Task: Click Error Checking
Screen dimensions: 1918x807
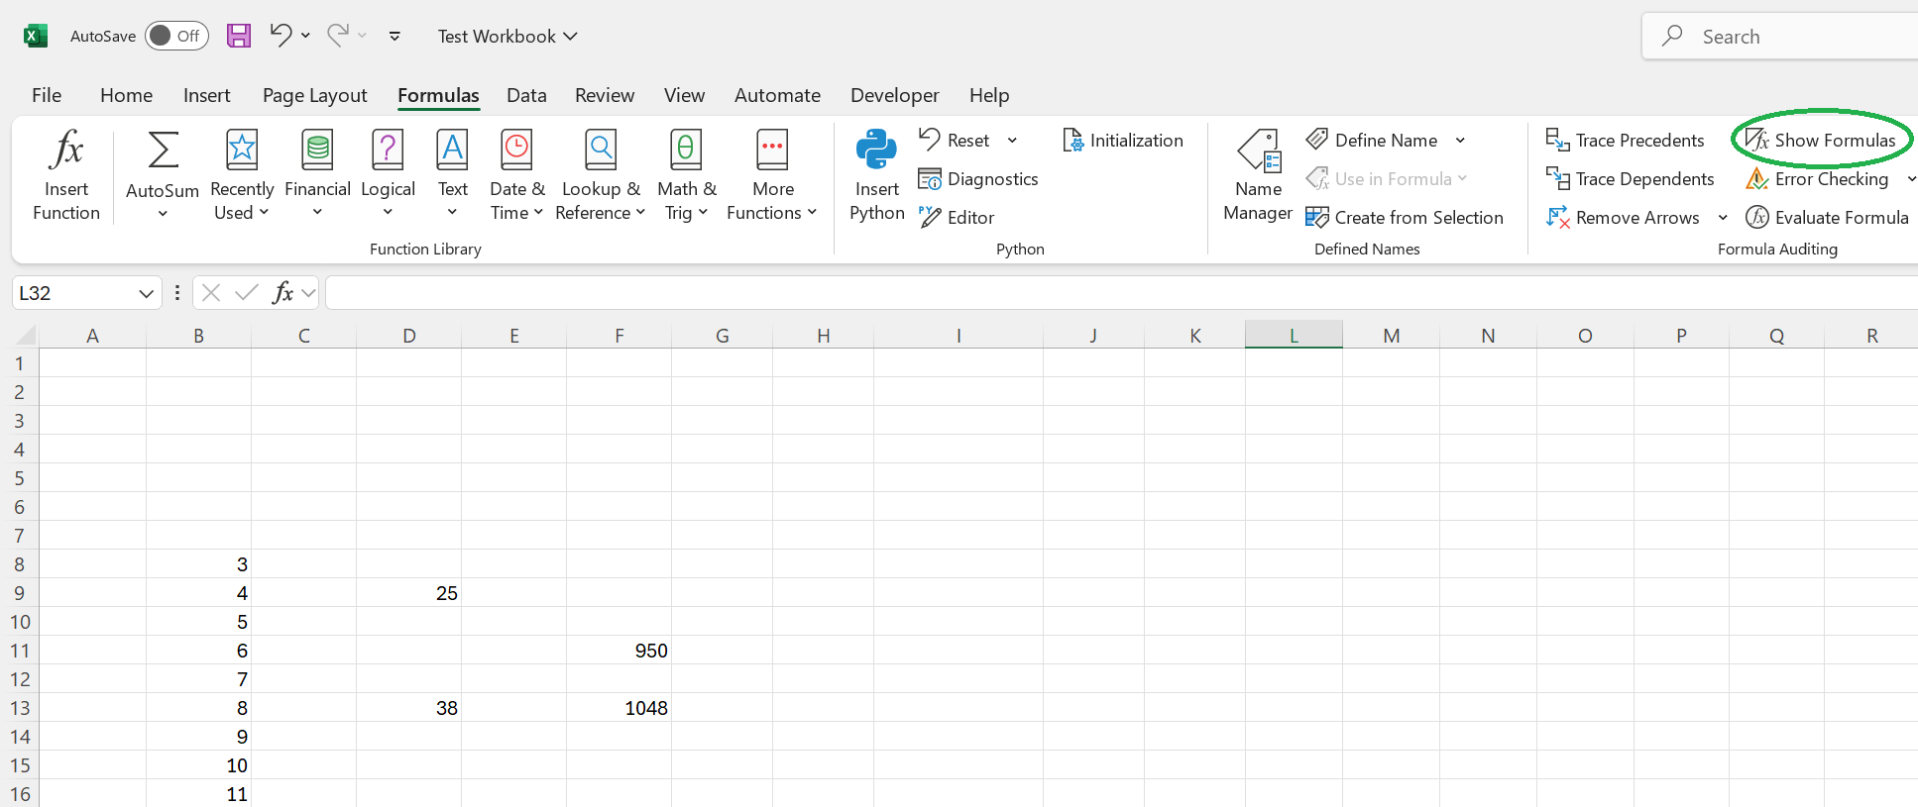Action: [x=1817, y=179]
